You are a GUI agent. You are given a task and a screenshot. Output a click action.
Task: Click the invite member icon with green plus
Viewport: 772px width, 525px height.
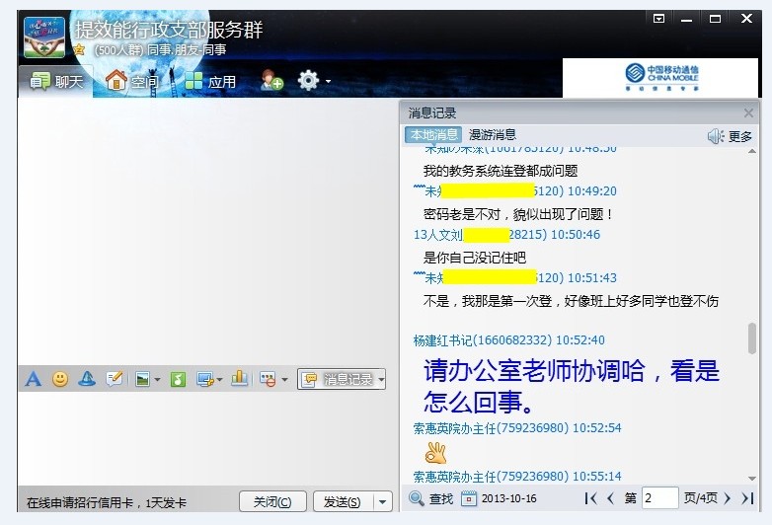271,81
